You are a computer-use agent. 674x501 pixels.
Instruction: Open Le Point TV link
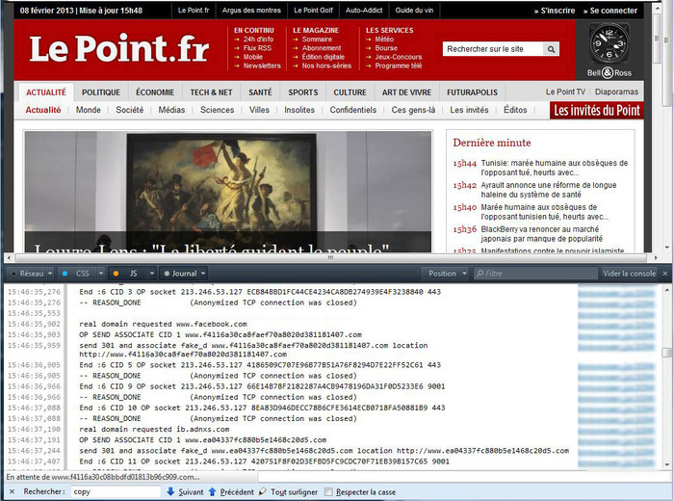tap(565, 92)
